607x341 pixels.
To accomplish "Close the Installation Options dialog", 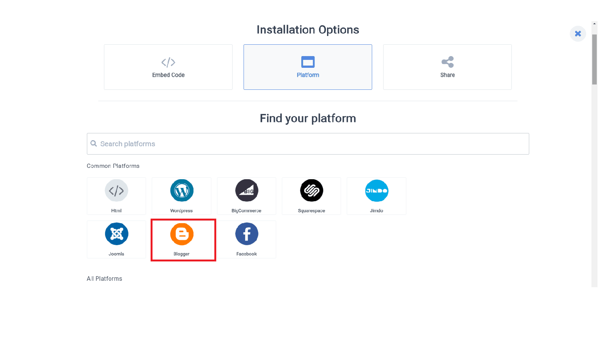I will [578, 34].
